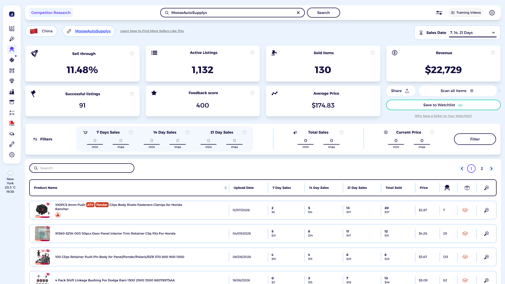The height and width of the screenshot is (284, 505).
Task: Open the chart analytics sidebar icon
Action: 12,28
